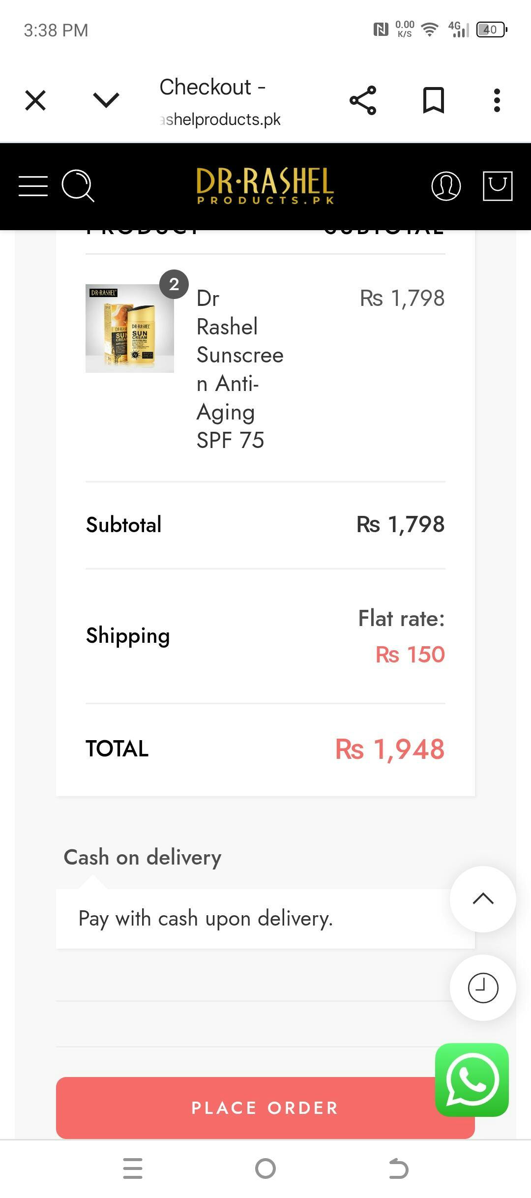Tap the Dr Rashel sunscreen product thumbnail
The width and height of the screenshot is (531, 1198).
(x=130, y=328)
